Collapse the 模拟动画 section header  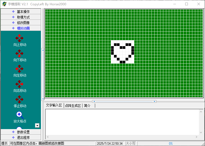21,28
